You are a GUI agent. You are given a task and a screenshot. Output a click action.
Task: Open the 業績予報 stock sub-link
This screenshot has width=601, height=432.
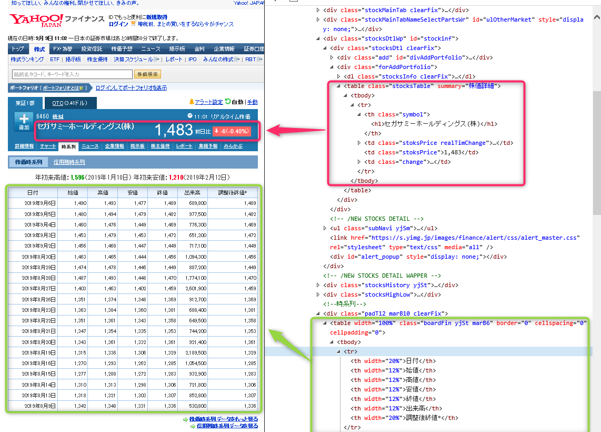click(208, 146)
